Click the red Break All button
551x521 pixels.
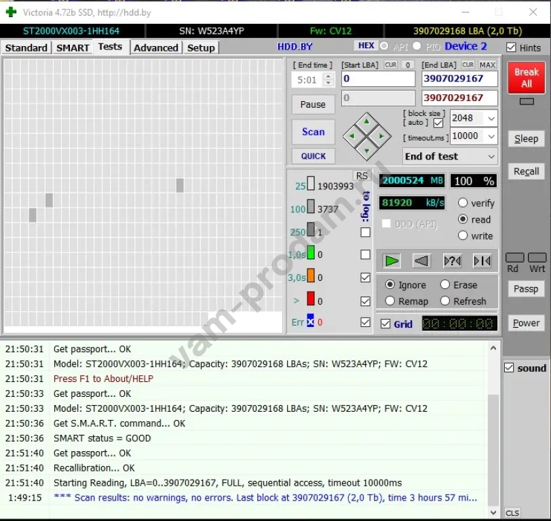pos(526,77)
